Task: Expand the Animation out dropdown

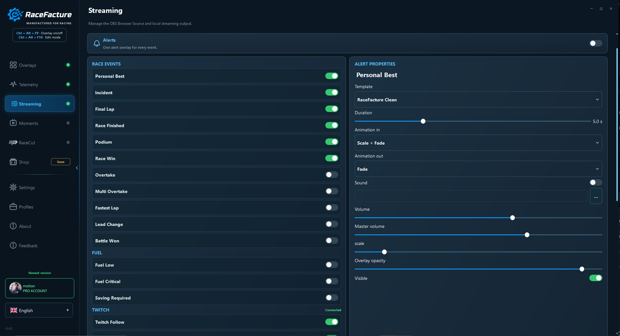Action: tap(478, 169)
